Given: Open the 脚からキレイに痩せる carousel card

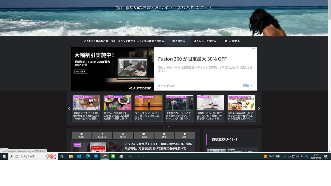Looking at the screenshot, I should click(210, 108).
